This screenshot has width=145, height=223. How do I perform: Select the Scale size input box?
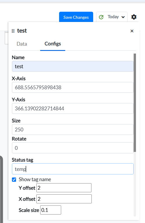click(51, 210)
